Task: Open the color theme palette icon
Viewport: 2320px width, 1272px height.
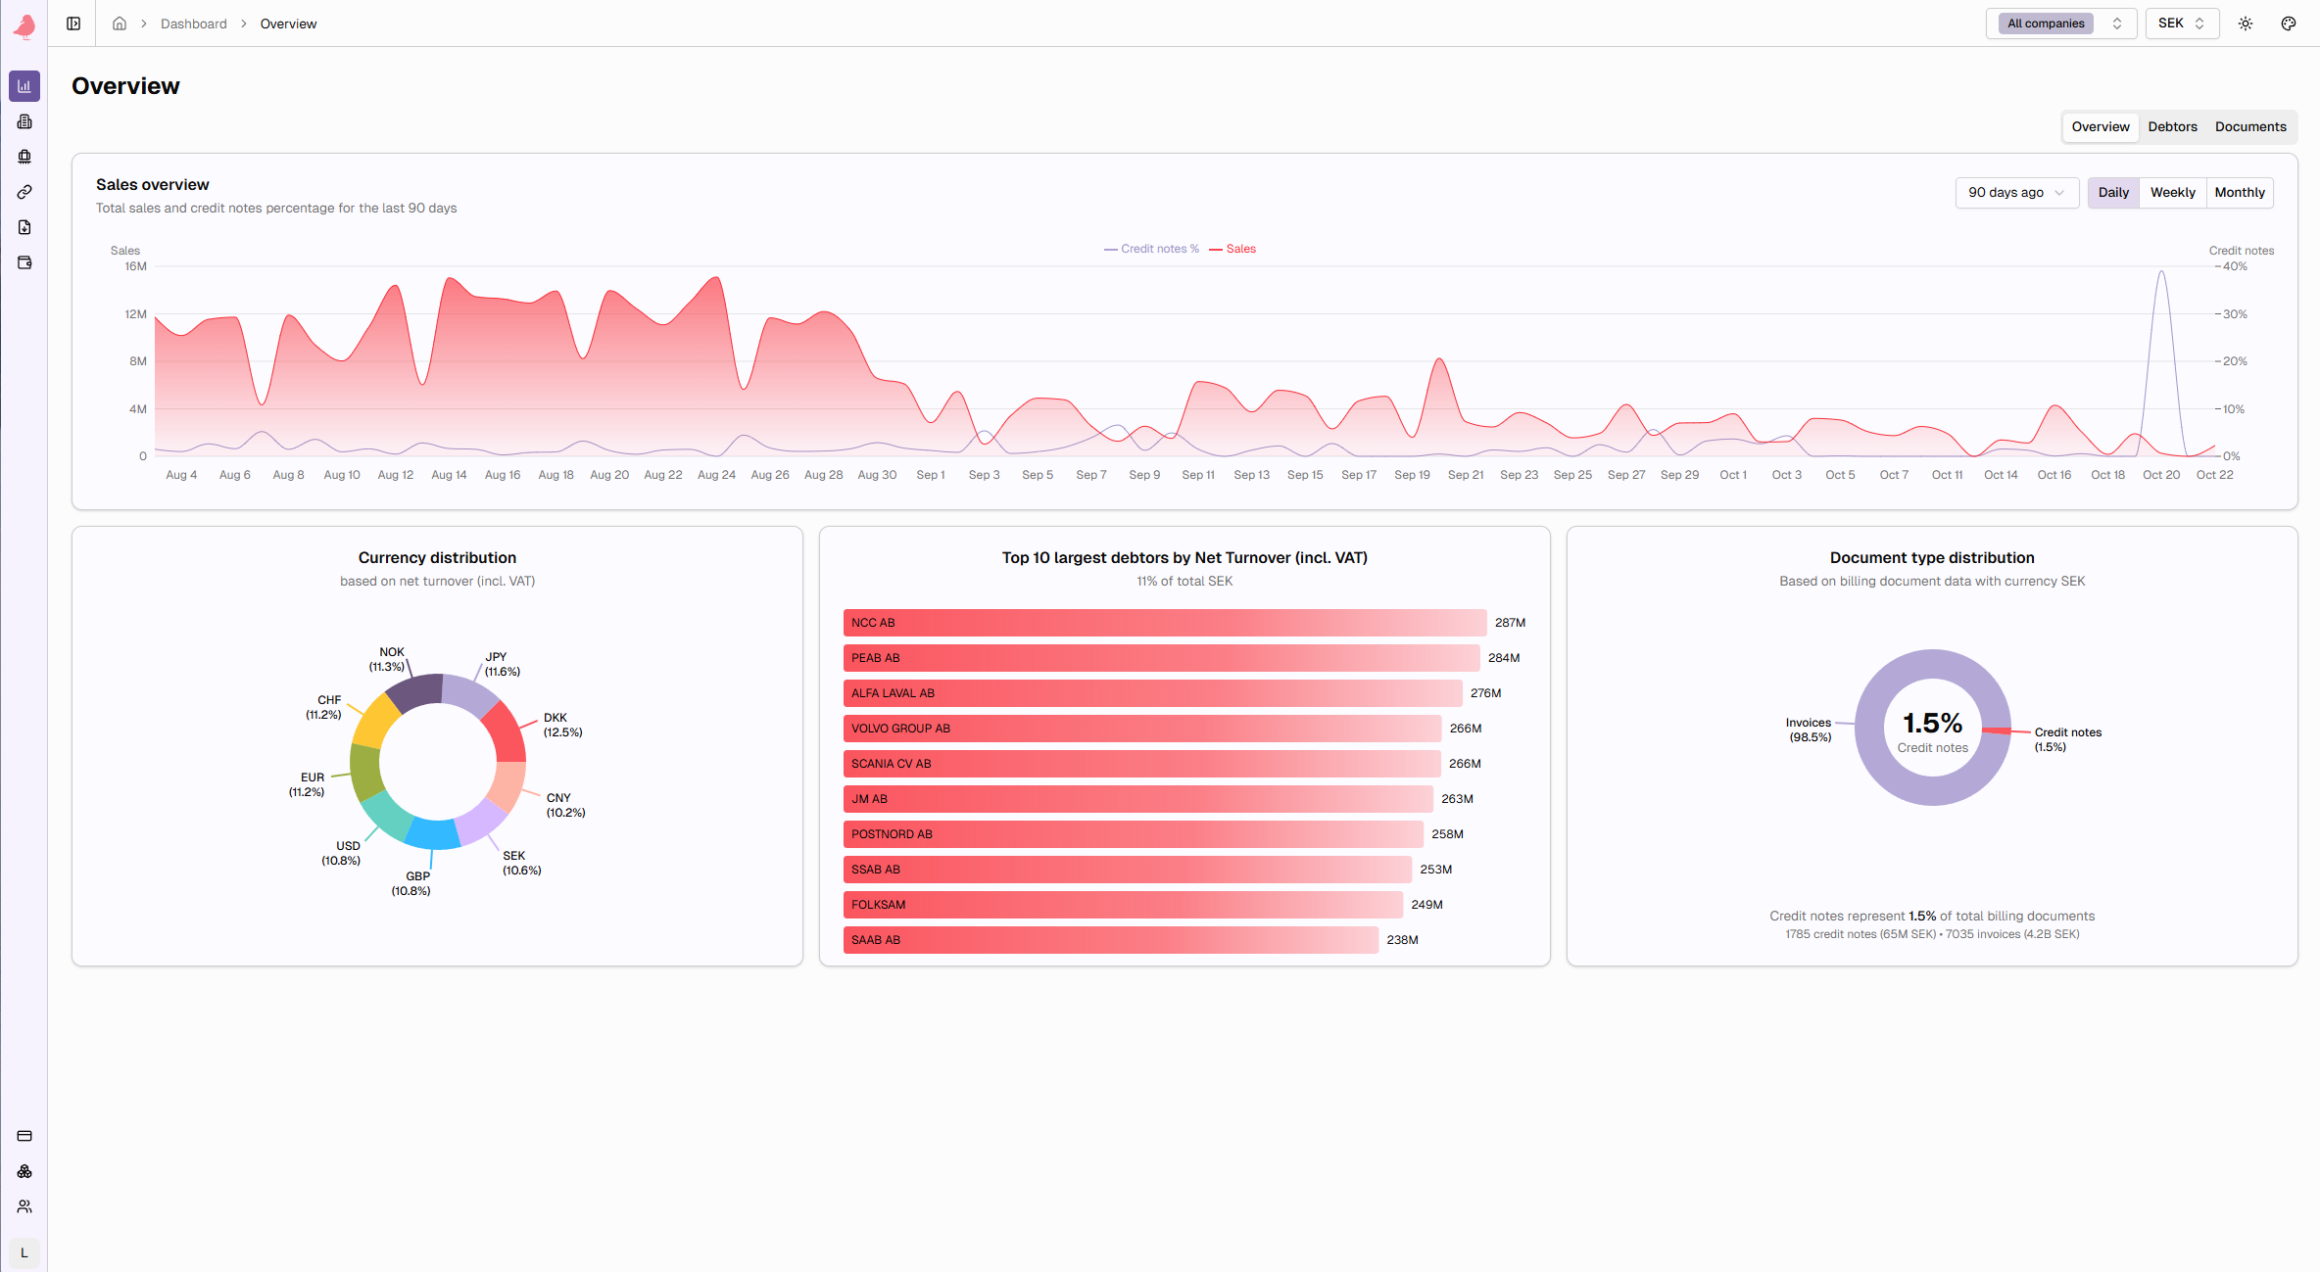Action: click(x=2289, y=24)
